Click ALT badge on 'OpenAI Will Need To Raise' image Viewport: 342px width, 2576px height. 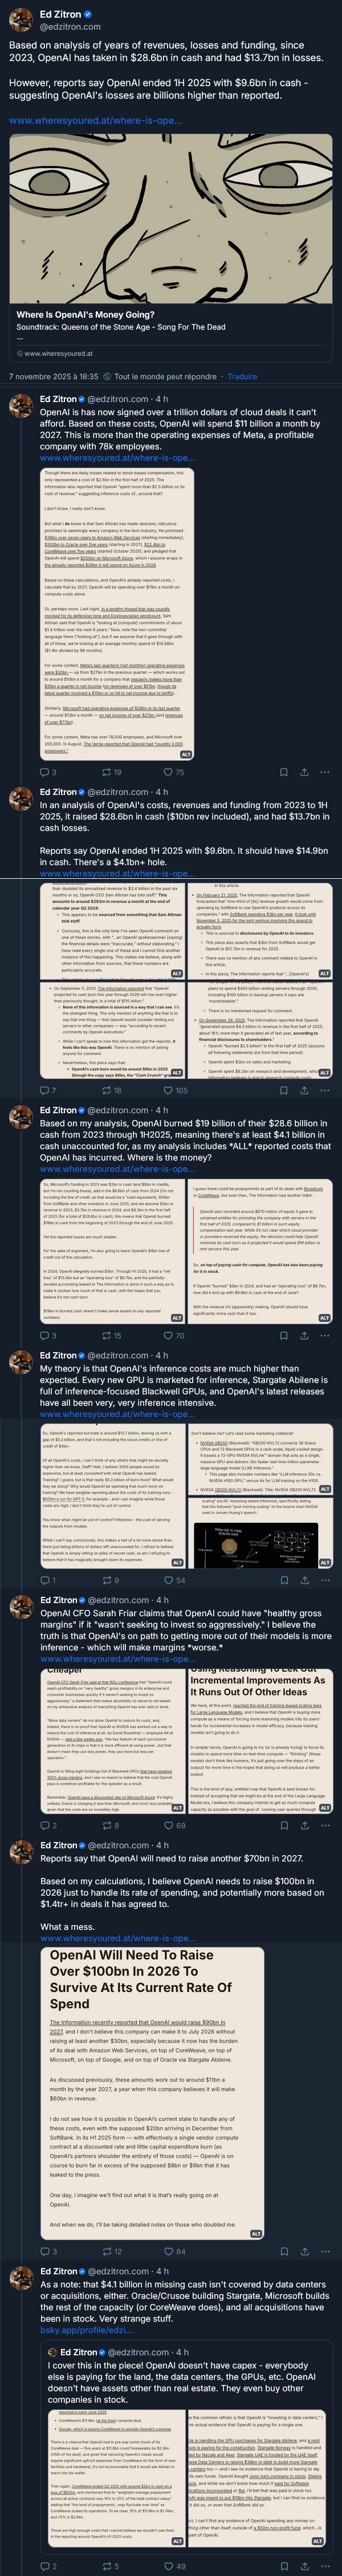[256, 2233]
